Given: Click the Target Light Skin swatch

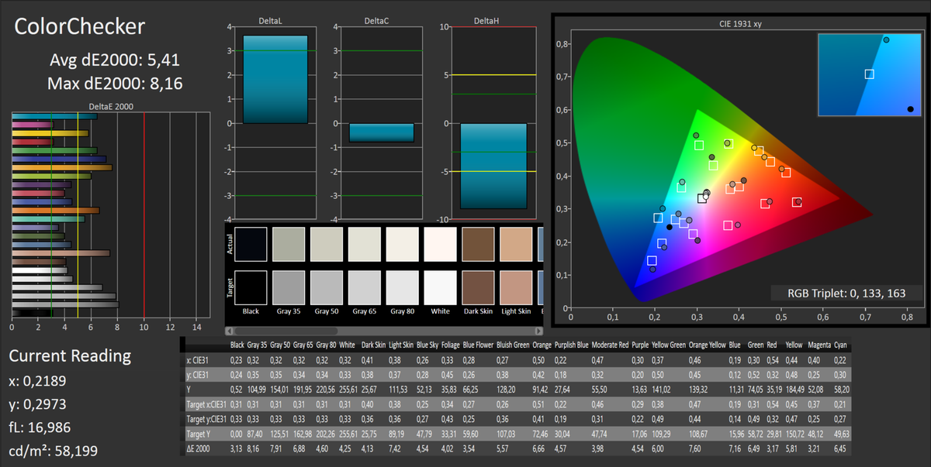Looking at the screenshot, I should [x=517, y=287].
